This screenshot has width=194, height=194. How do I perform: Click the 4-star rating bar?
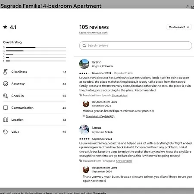(x=36, y=51)
